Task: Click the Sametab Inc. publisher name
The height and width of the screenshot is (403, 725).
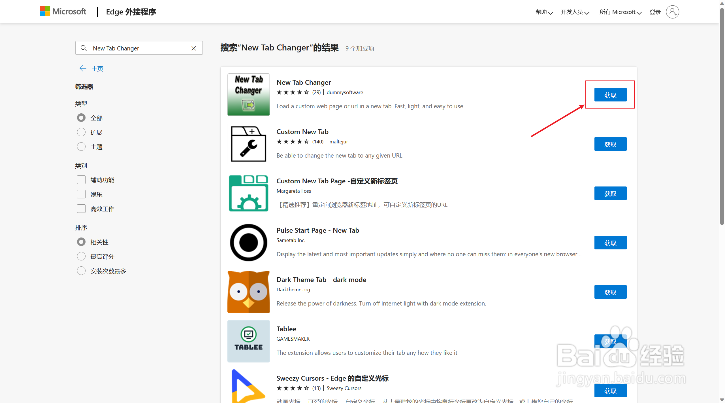Action: coord(291,240)
